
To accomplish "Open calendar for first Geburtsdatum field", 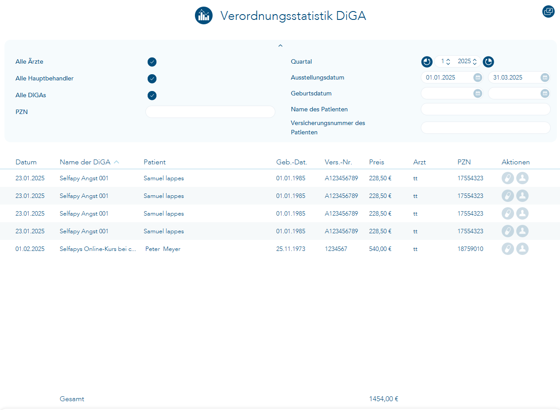I will tap(477, 94).
